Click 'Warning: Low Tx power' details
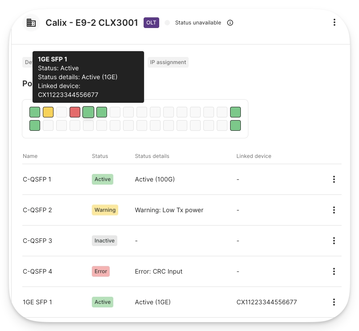The image size is (359, 331). pyautogui.click(x=169, y=210)
